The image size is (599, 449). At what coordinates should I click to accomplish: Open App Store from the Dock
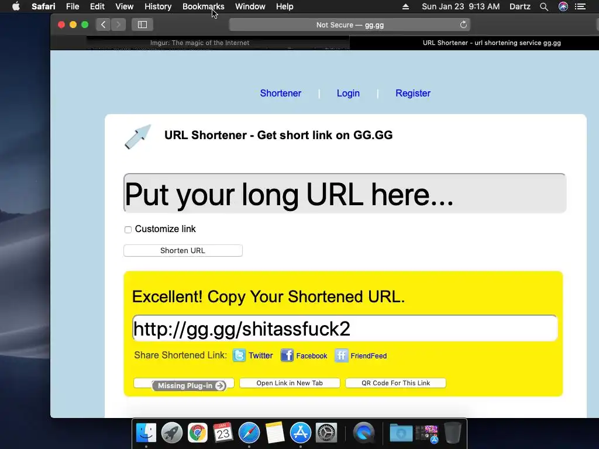(301, 433)
